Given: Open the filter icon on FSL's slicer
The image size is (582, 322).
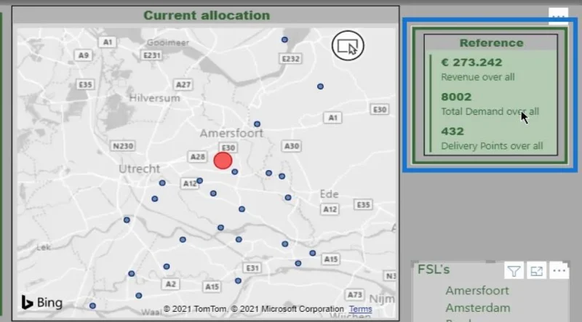Looking at the screenshot, I should click(514, 271).
